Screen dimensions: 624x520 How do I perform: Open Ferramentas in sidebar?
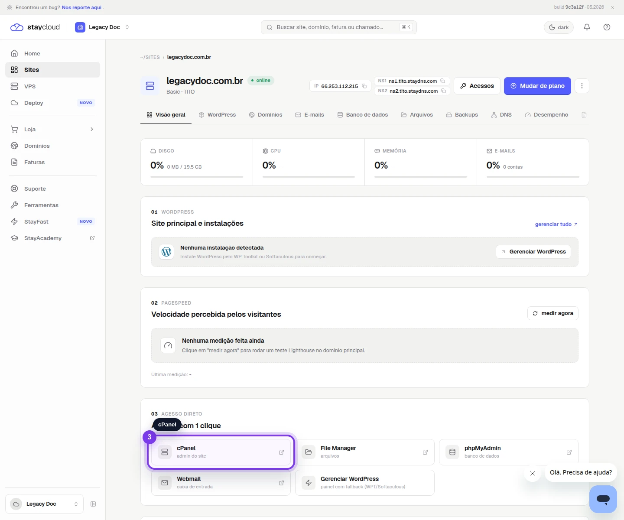click(52, 205)
